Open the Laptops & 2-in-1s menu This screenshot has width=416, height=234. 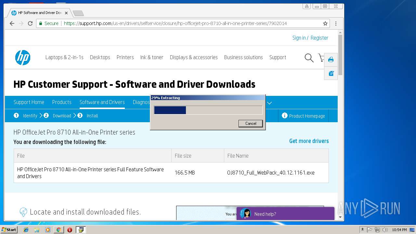(x=64, y=57)
